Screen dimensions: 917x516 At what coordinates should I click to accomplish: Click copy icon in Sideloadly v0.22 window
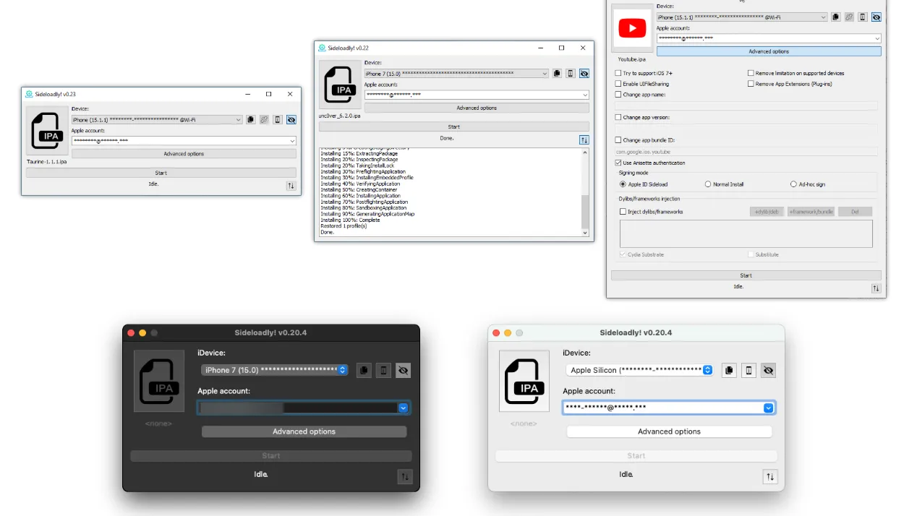557,73
